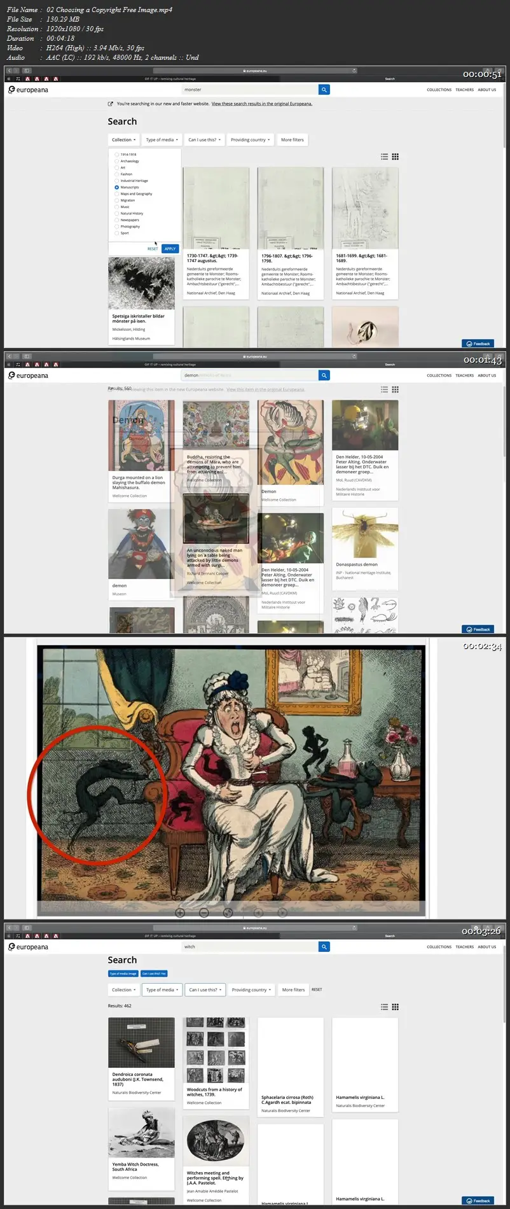Switch to grid view in the demon results
Screen dimensions: 510x1209
tap(395, 389)
